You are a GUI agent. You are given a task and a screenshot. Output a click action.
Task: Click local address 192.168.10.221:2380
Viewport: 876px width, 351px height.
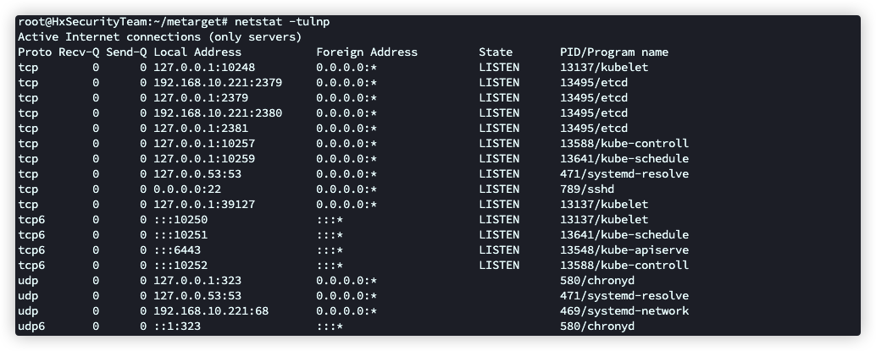coord(218,113)
